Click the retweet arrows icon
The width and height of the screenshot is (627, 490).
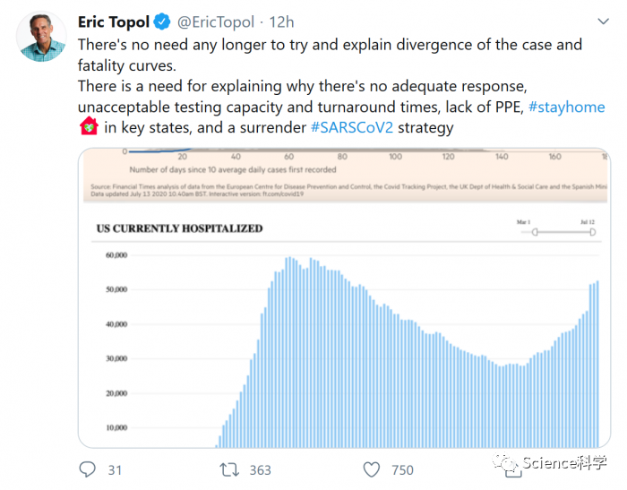(229, 469)
